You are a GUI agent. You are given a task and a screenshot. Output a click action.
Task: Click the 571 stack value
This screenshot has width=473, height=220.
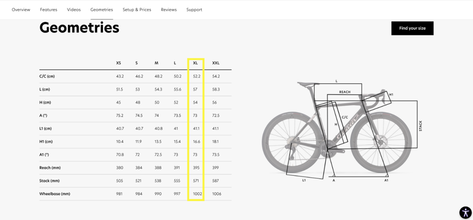pos(196,181)
